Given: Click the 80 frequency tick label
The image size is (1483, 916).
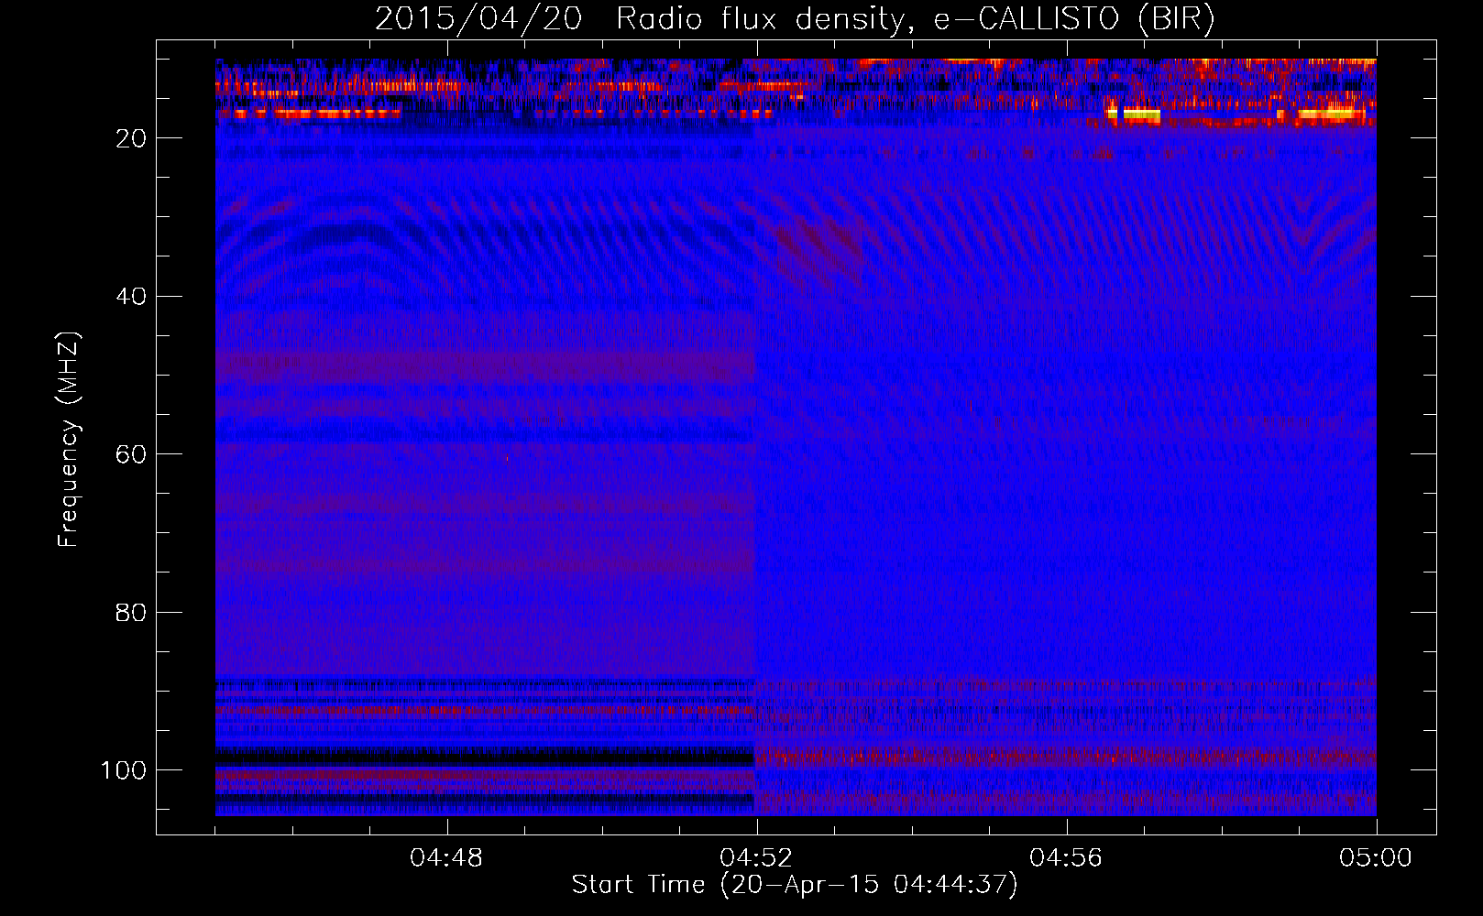Looking at the screenshot, I should pyautogui.click(x=131, y=613).
